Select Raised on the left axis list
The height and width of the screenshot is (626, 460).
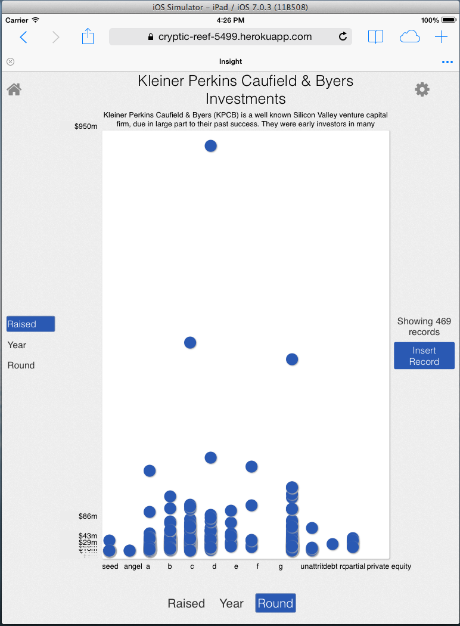(x=31, y=324)
